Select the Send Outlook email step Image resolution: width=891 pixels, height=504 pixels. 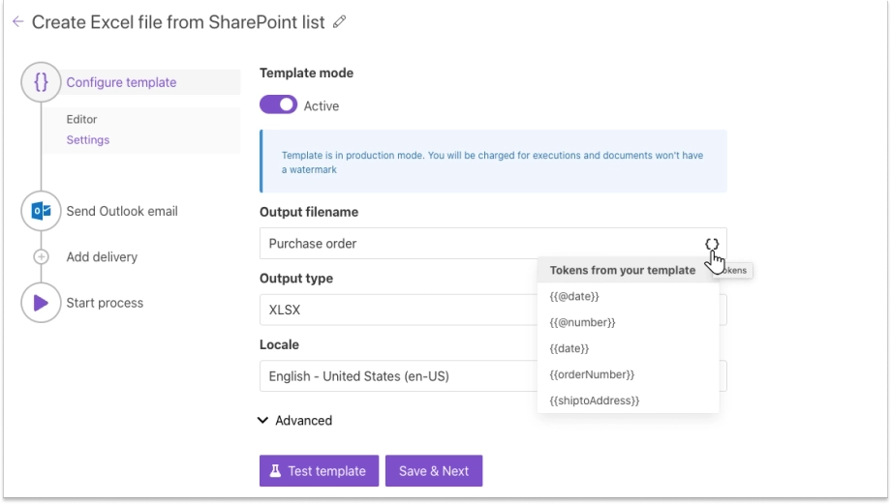click(x=122, y=211)
